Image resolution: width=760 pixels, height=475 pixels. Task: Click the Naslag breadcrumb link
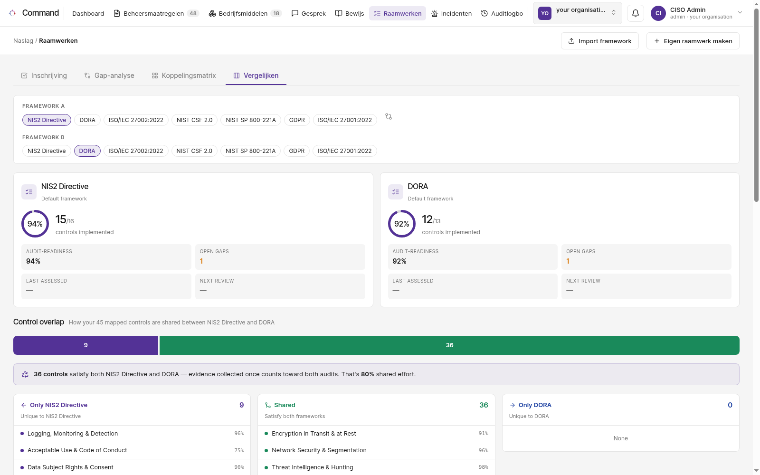click(x=23, y=41)
